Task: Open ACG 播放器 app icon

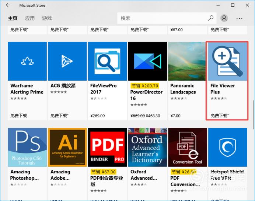Action: point(67,61)
